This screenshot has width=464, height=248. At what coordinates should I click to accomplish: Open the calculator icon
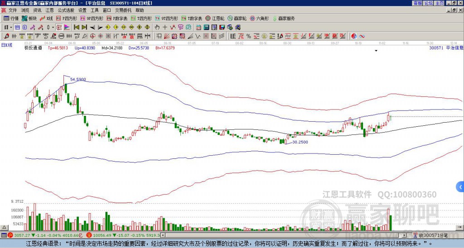206,28
